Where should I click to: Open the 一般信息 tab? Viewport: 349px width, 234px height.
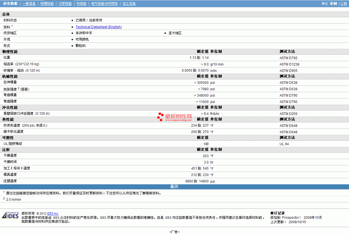coord(29,4)
